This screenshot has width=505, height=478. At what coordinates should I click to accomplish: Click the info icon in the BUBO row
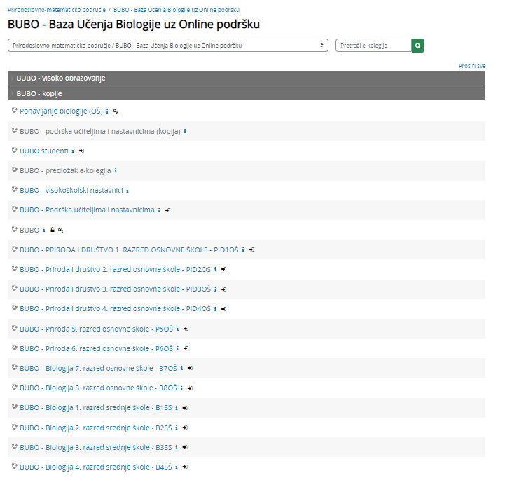[x=44, y=230]
